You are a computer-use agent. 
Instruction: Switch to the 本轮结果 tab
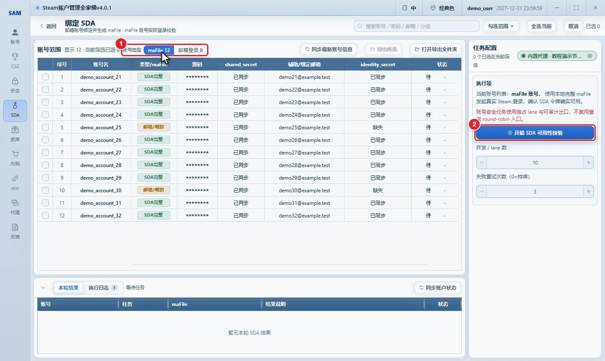(x=68, y=288)
